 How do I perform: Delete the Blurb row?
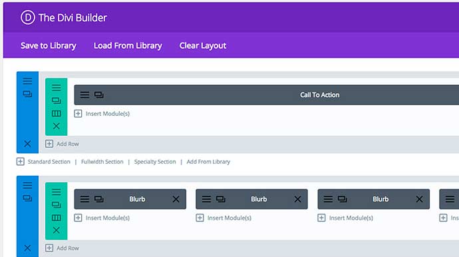click(56, 230)
